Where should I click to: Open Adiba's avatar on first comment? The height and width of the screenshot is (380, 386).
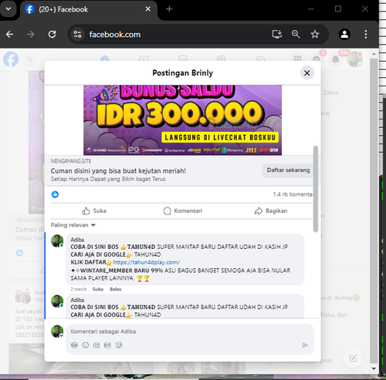57,240
